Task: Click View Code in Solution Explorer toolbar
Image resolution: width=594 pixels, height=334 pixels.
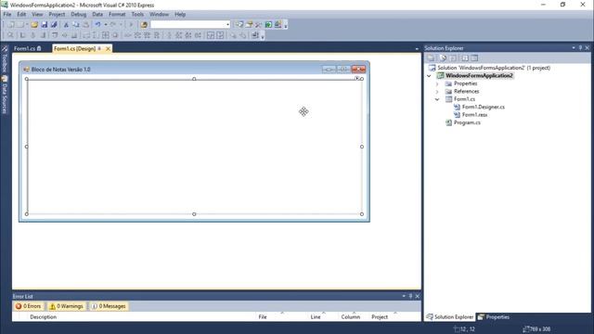Action: (x=464, y=58)
